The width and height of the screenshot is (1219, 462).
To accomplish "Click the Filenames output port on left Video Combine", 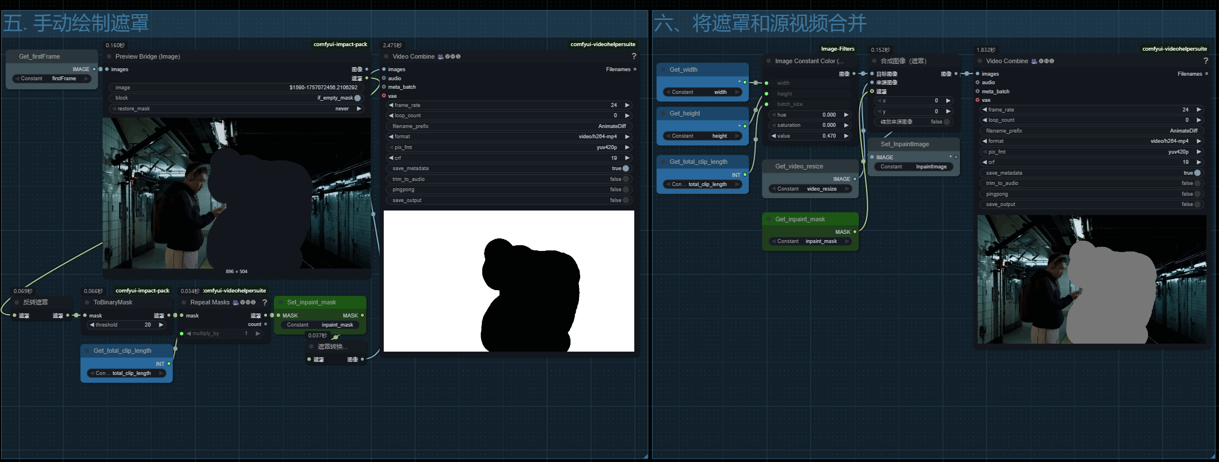I will [x=635, y=69].
